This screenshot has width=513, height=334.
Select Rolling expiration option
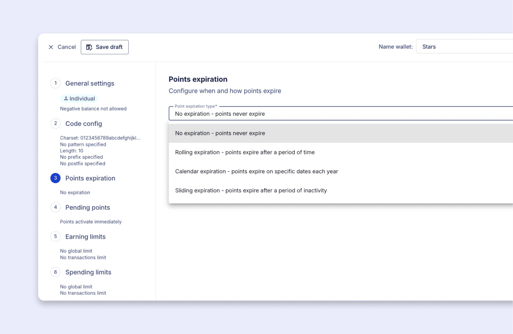341,152
